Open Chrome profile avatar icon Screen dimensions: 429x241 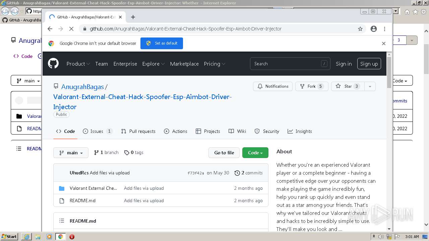374,29
